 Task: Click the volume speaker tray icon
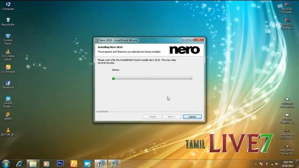(x=277, y=164)
